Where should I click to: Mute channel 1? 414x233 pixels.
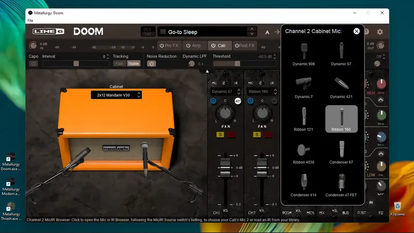231,135
